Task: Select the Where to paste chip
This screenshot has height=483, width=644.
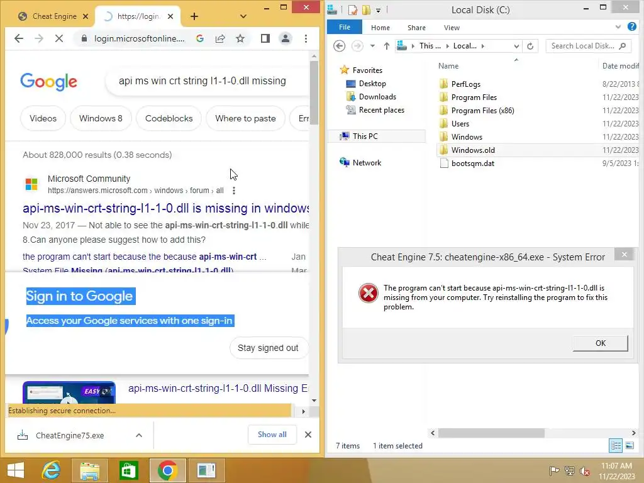Action: [245, 118]
